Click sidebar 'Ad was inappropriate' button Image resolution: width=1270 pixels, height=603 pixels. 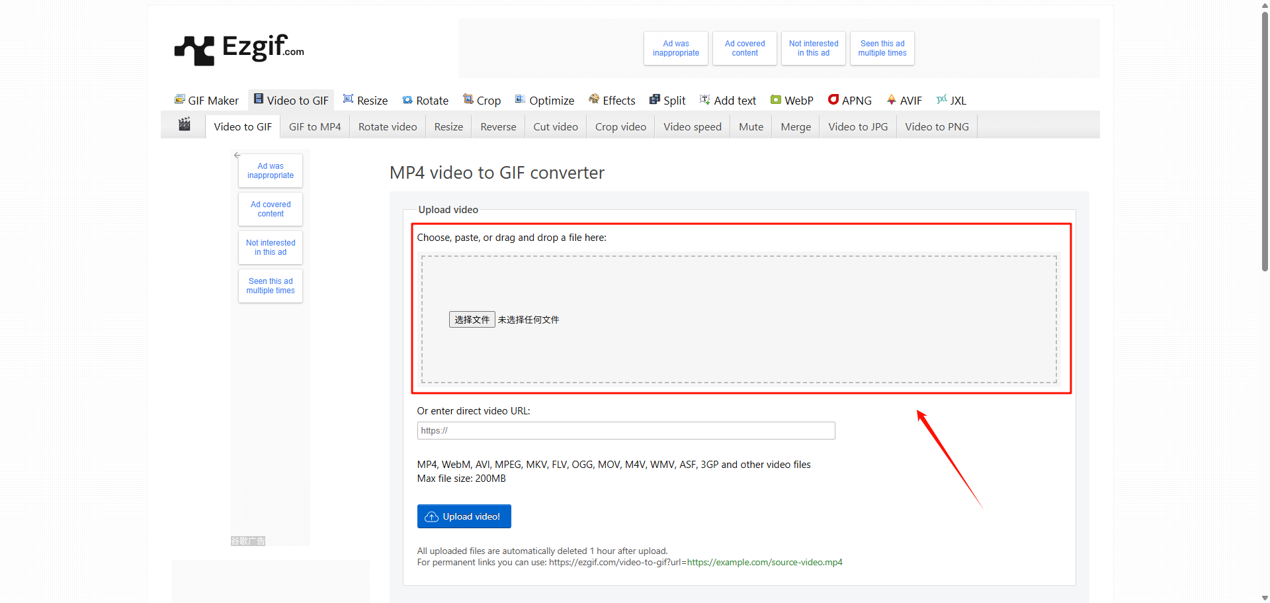click(271, 171)
